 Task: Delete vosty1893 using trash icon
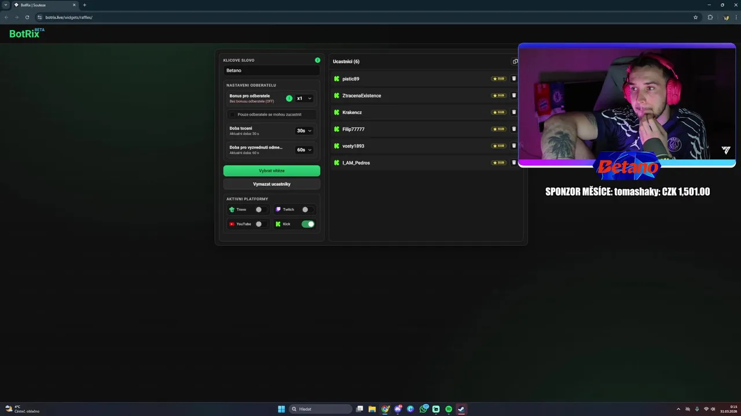point(513,146)
